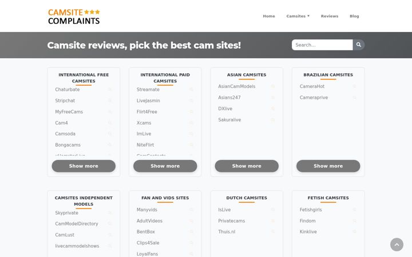Open the LiveJasmin review link
This screenshot has height=257, width=412.
click(148, 101)
